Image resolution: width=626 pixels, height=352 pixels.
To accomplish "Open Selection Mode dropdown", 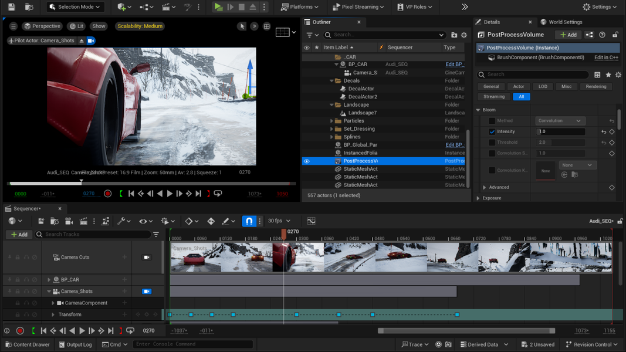I will point(75,7).
